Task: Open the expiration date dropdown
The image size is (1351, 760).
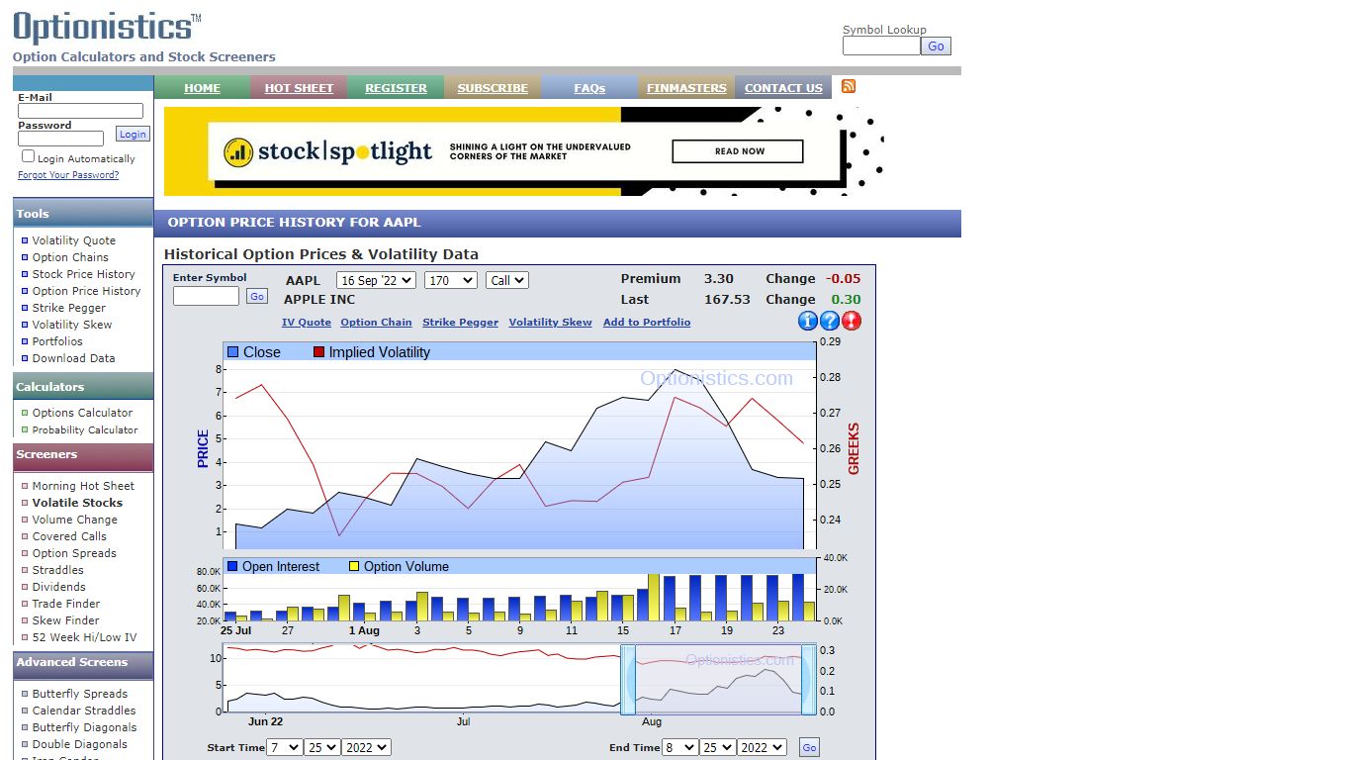Action: [376, 280]
